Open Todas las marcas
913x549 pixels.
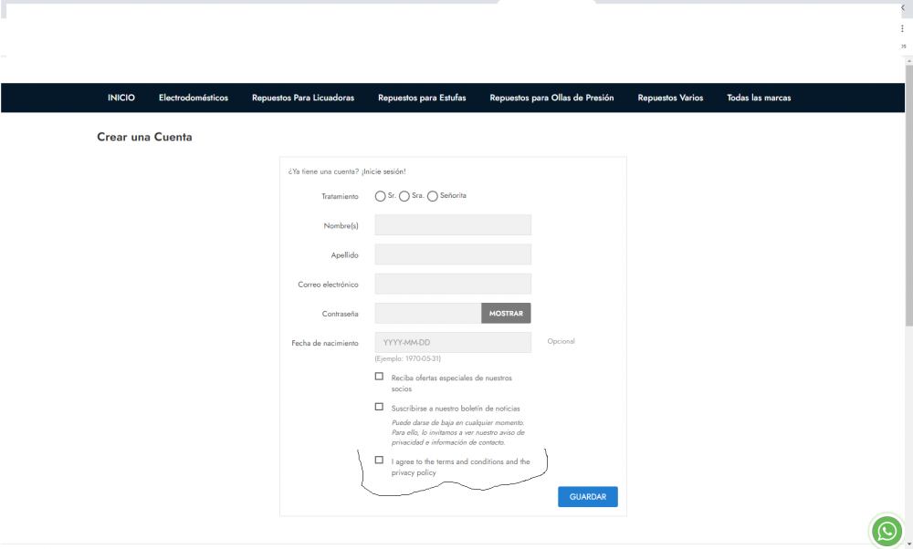pos(759,98)
